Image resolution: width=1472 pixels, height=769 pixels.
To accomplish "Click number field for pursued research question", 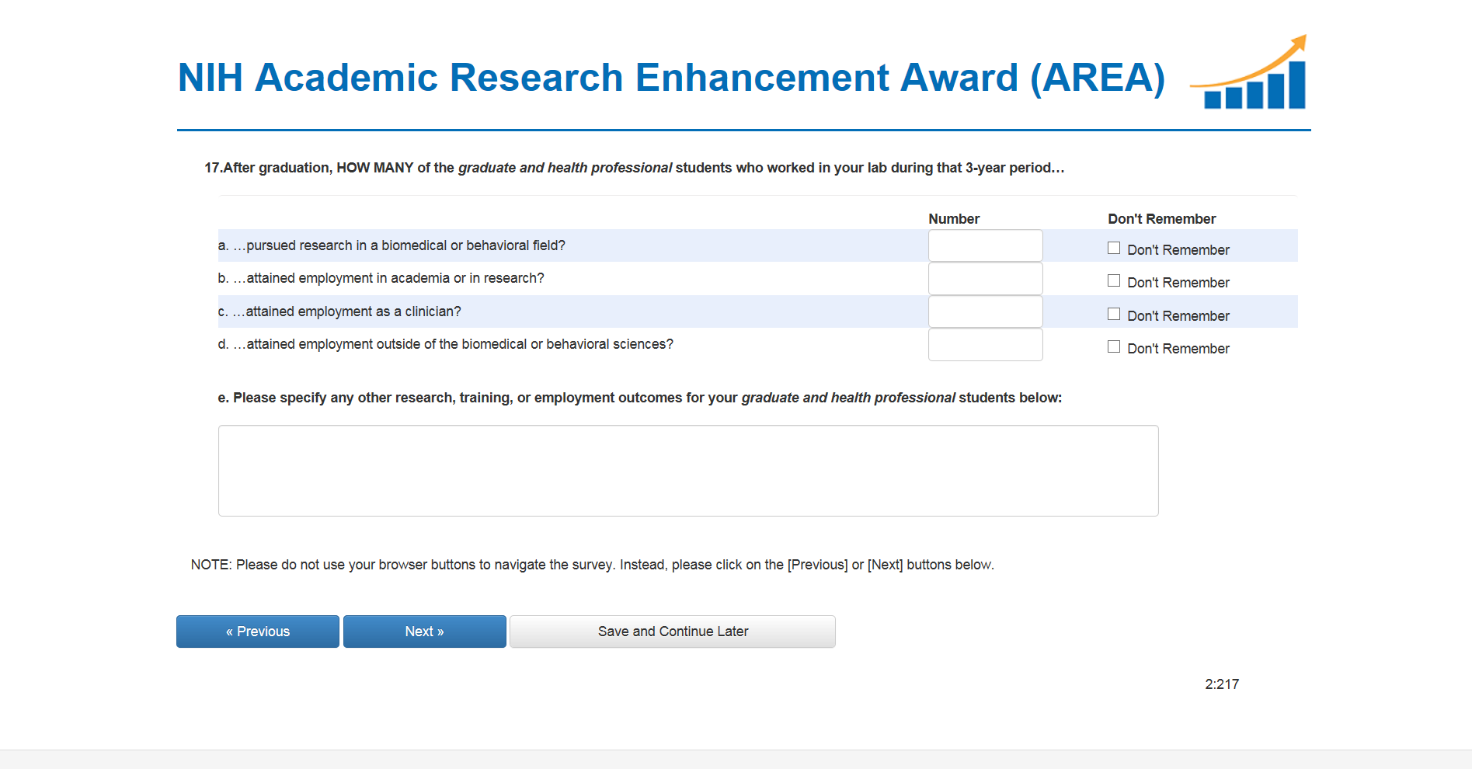I will (985, 246).
